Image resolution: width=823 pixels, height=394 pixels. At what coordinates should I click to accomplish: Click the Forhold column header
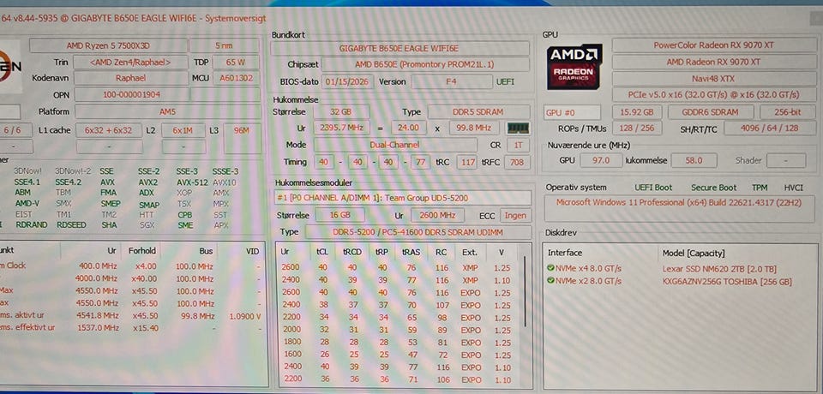click(x=141, y=251)
